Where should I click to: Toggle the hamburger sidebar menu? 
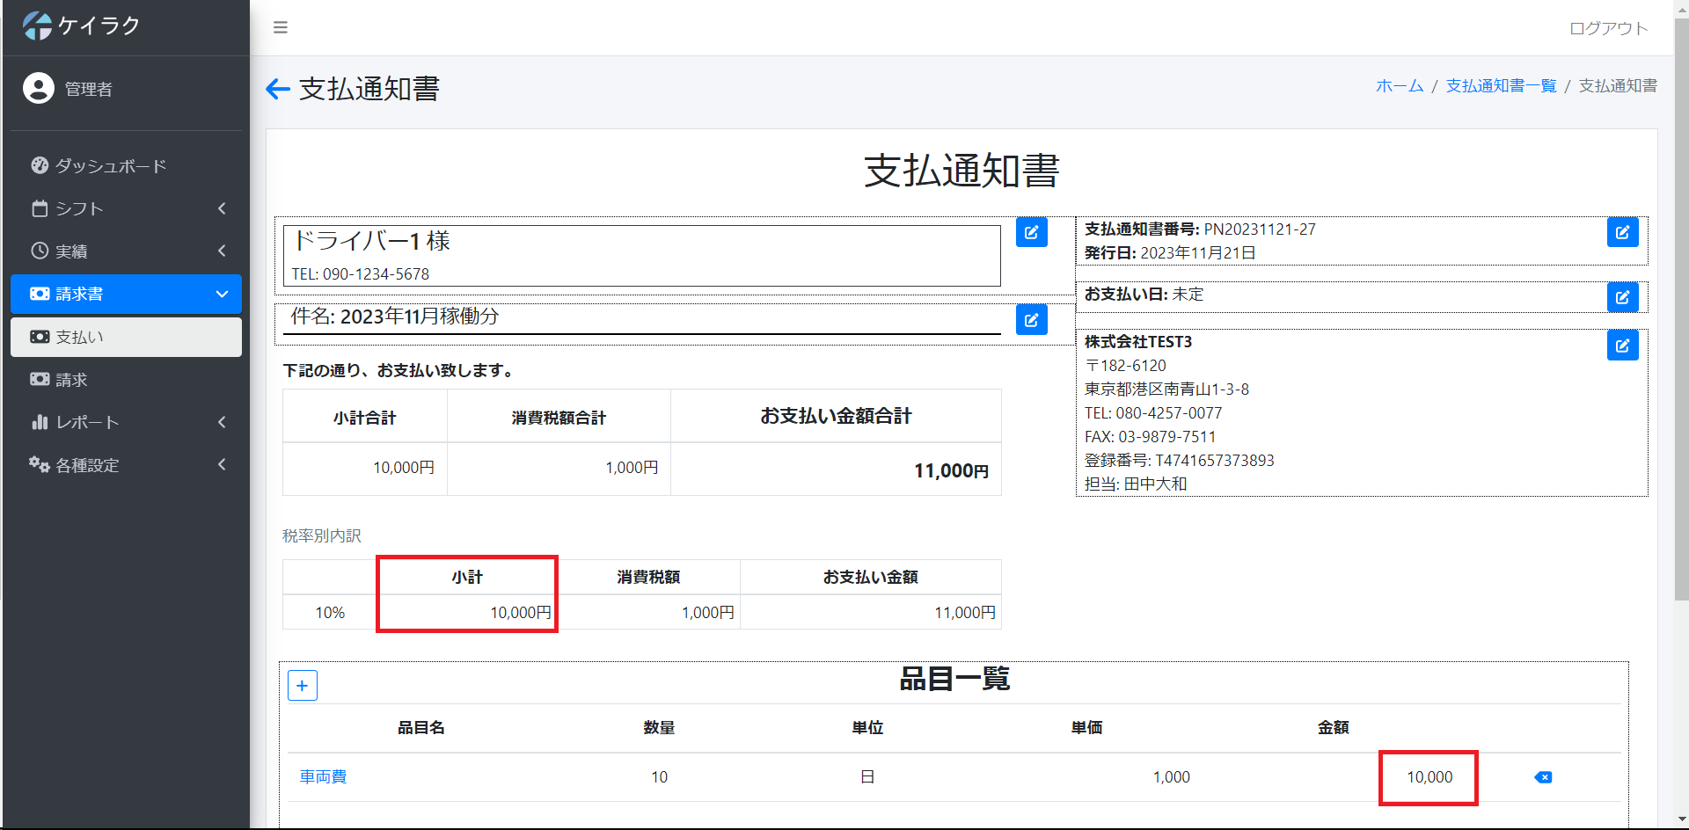coord(281,27)
